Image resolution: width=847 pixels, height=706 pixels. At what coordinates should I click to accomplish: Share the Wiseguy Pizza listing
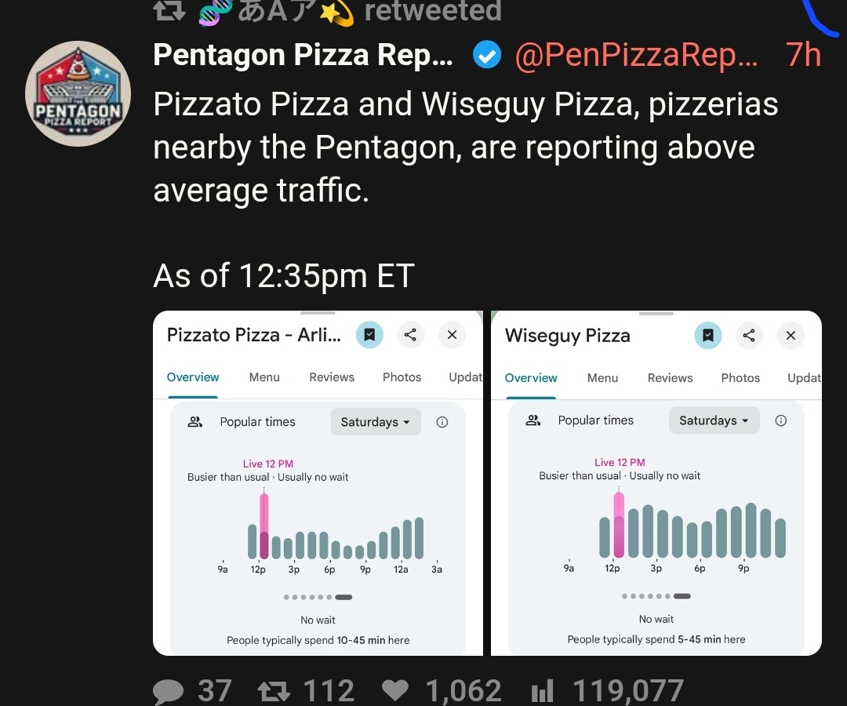coord(749,336)
